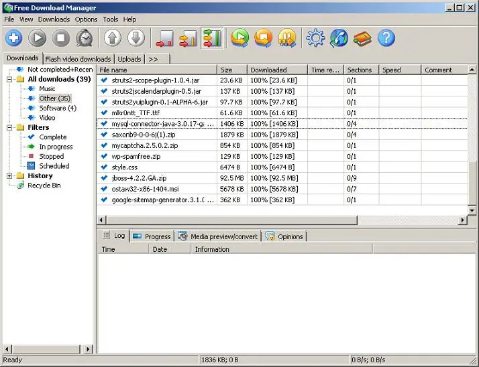The height and width of the screenshot is (367, 479).
Task: Select light traffic mode single-bar icon
Action: pyautogui.click(x=164, y=38)
